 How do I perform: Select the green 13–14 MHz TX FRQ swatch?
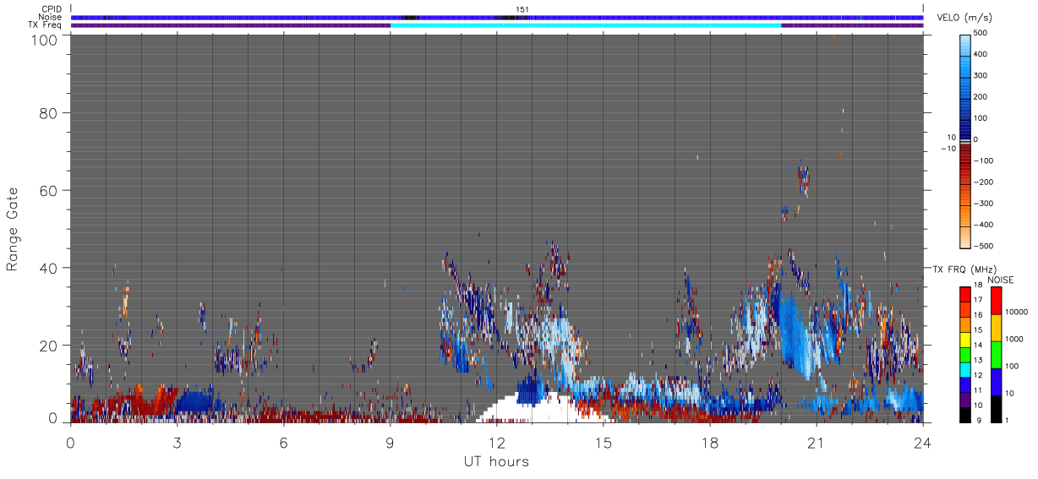(964, 355)
